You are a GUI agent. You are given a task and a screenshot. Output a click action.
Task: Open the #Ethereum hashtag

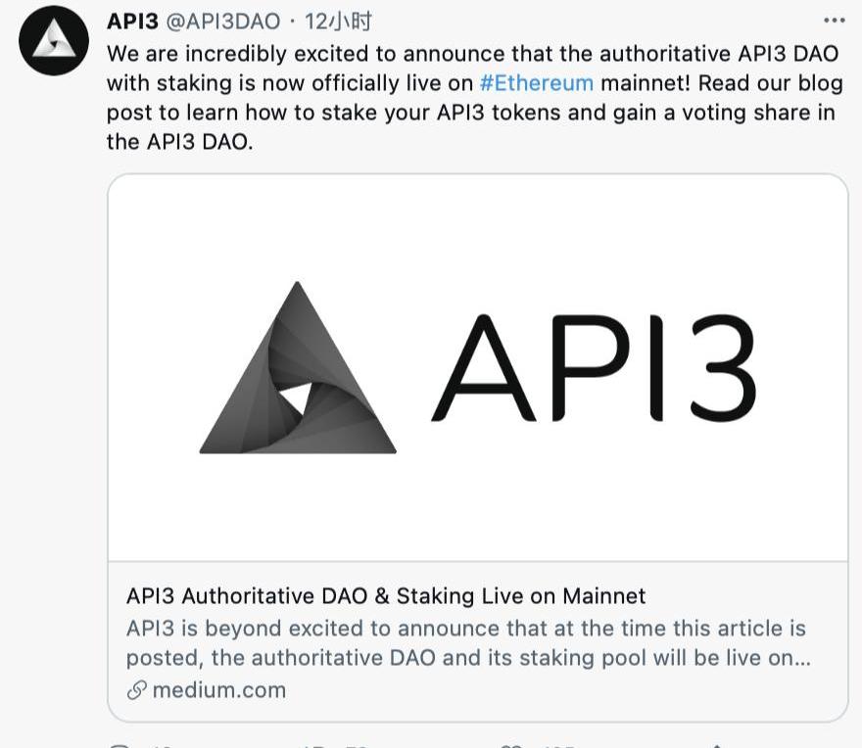536,82
